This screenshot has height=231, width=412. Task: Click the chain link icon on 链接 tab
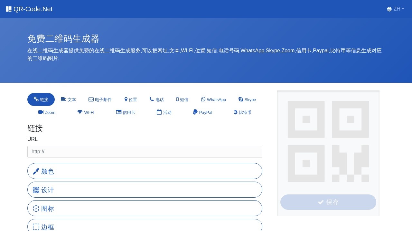(36, 99)
